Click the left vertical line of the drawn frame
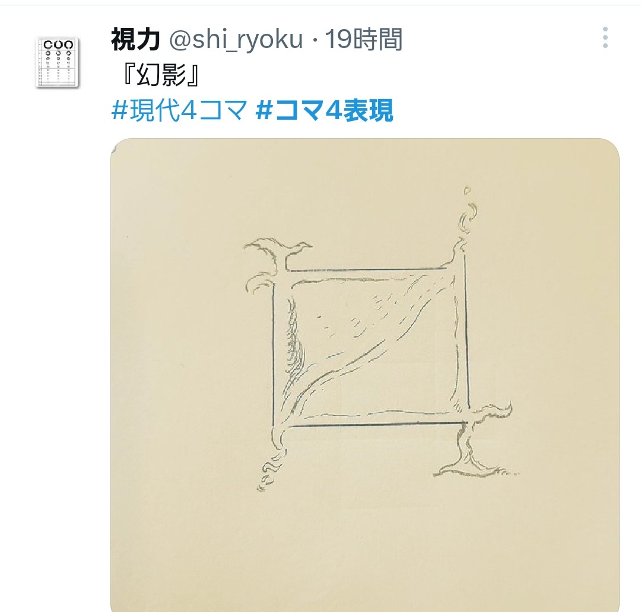 click(273, 355)
